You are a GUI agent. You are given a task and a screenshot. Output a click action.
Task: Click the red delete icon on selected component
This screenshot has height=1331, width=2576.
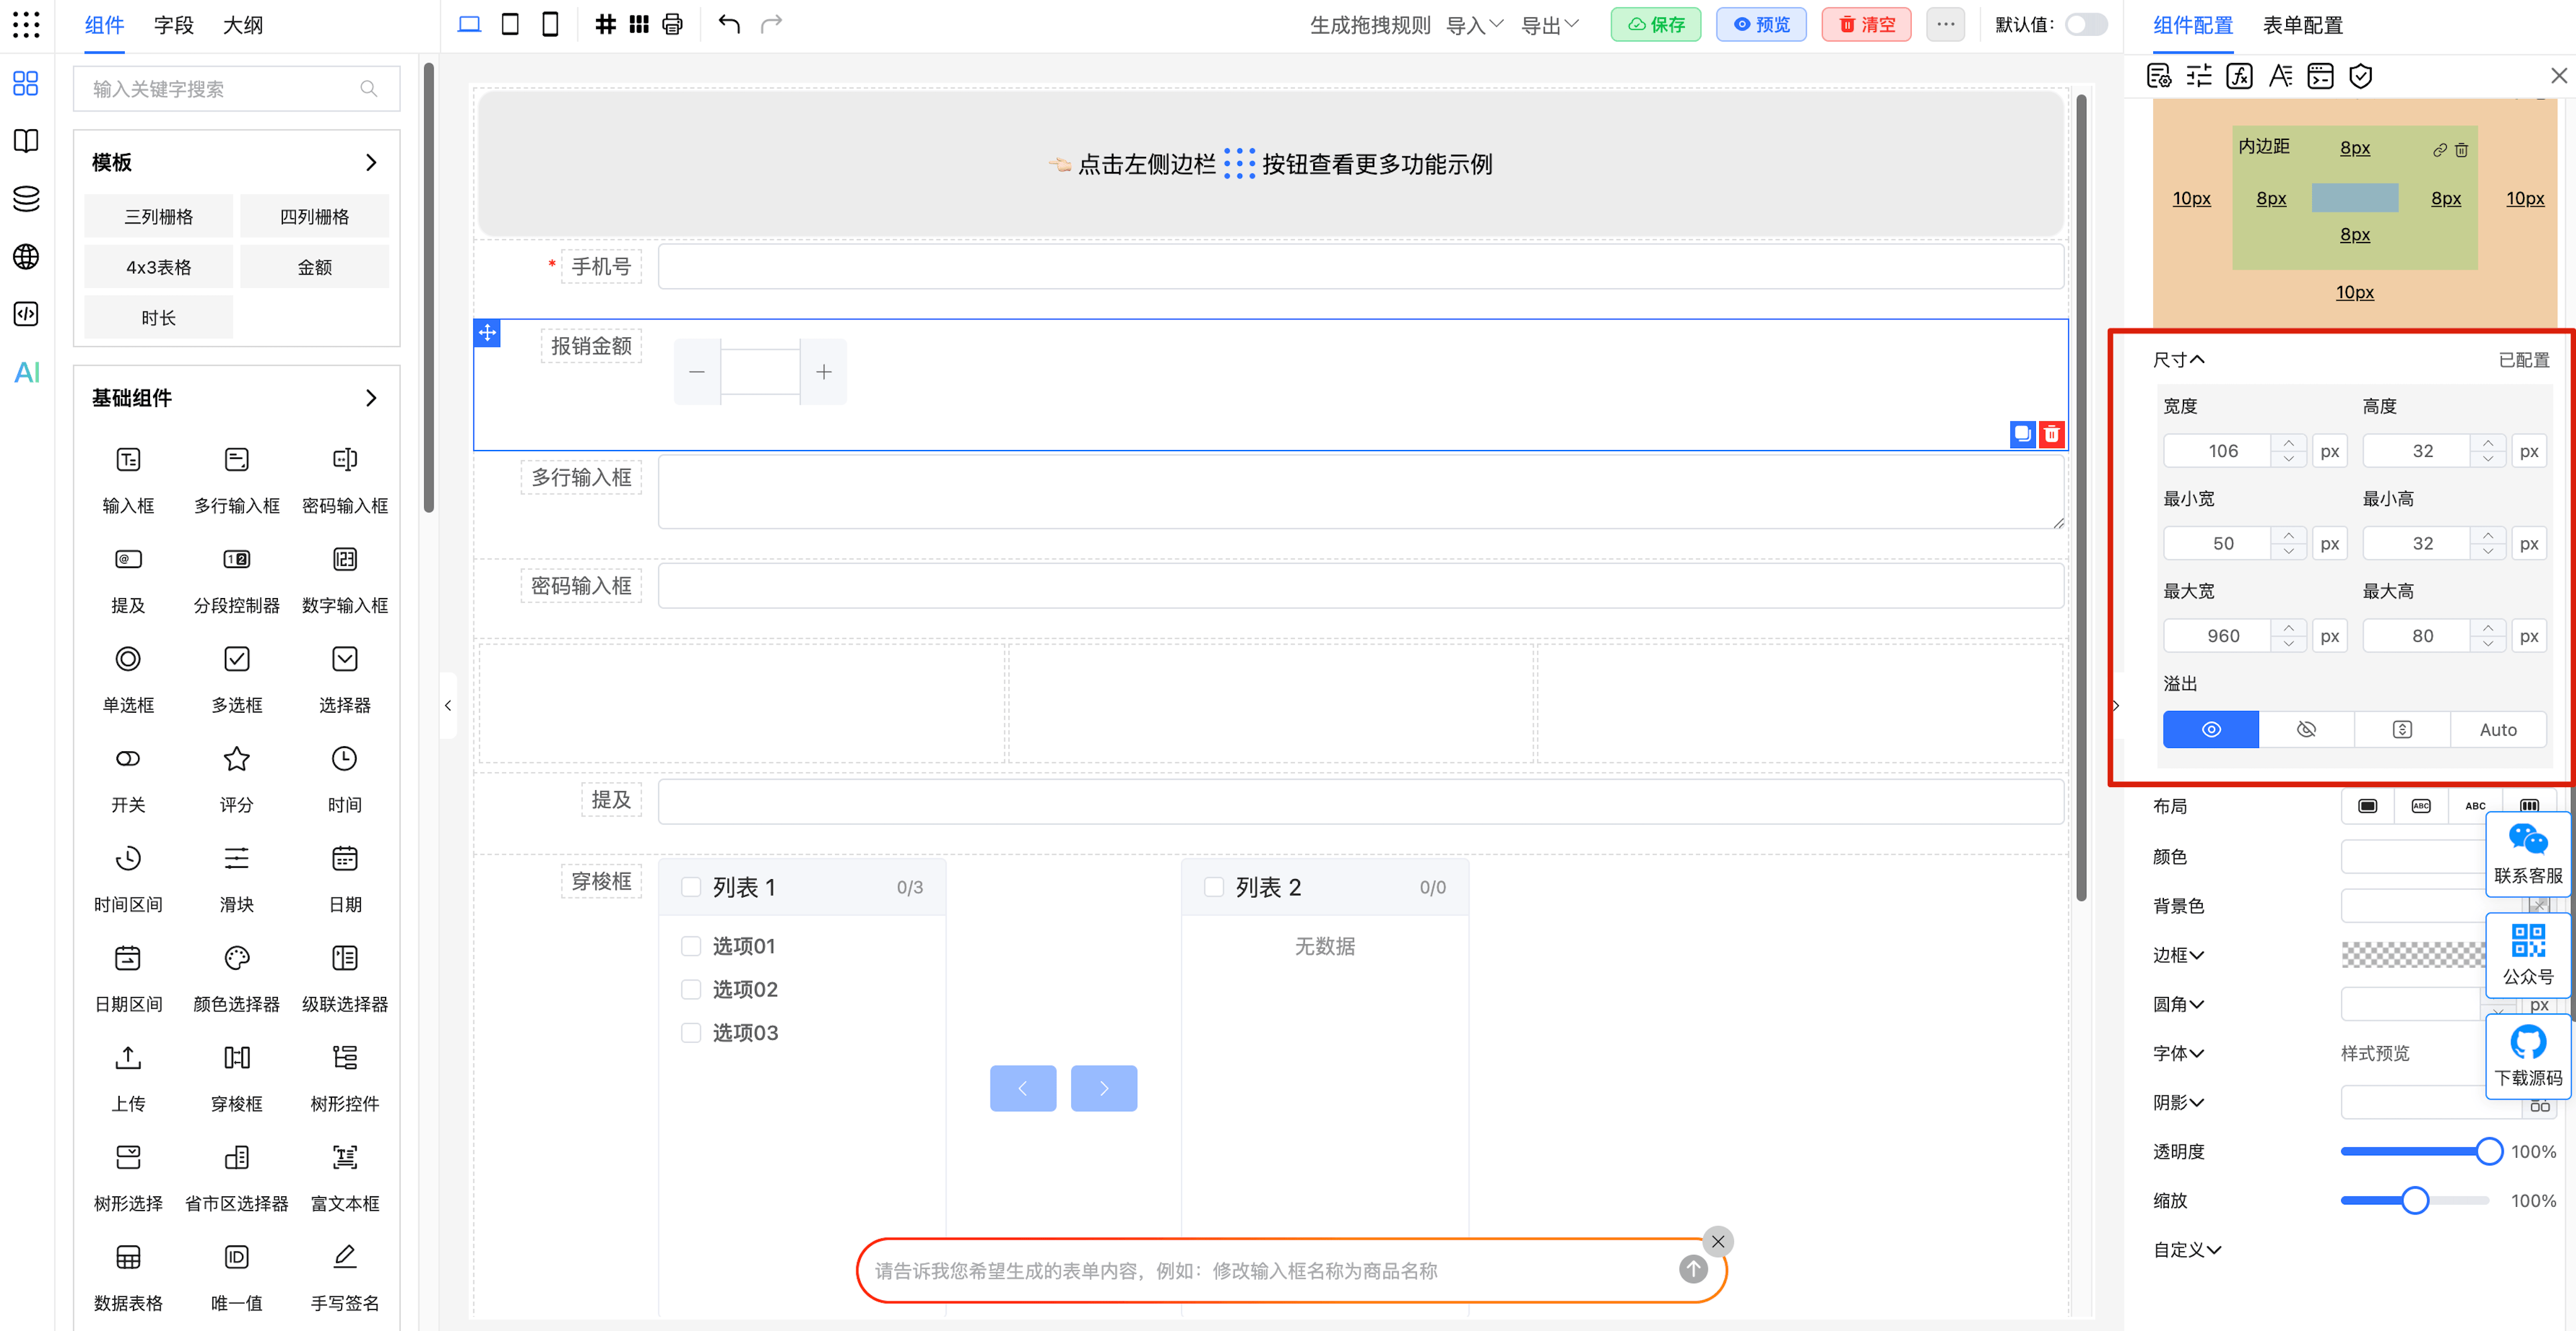click(2051, 434)
